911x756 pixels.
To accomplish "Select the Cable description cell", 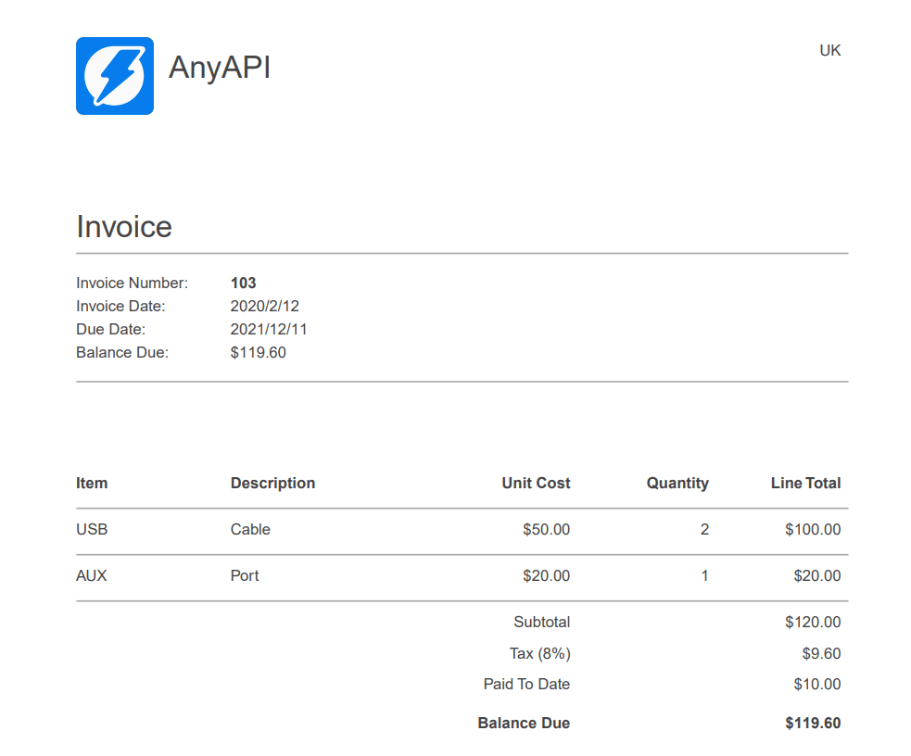I will click(250, 529).
